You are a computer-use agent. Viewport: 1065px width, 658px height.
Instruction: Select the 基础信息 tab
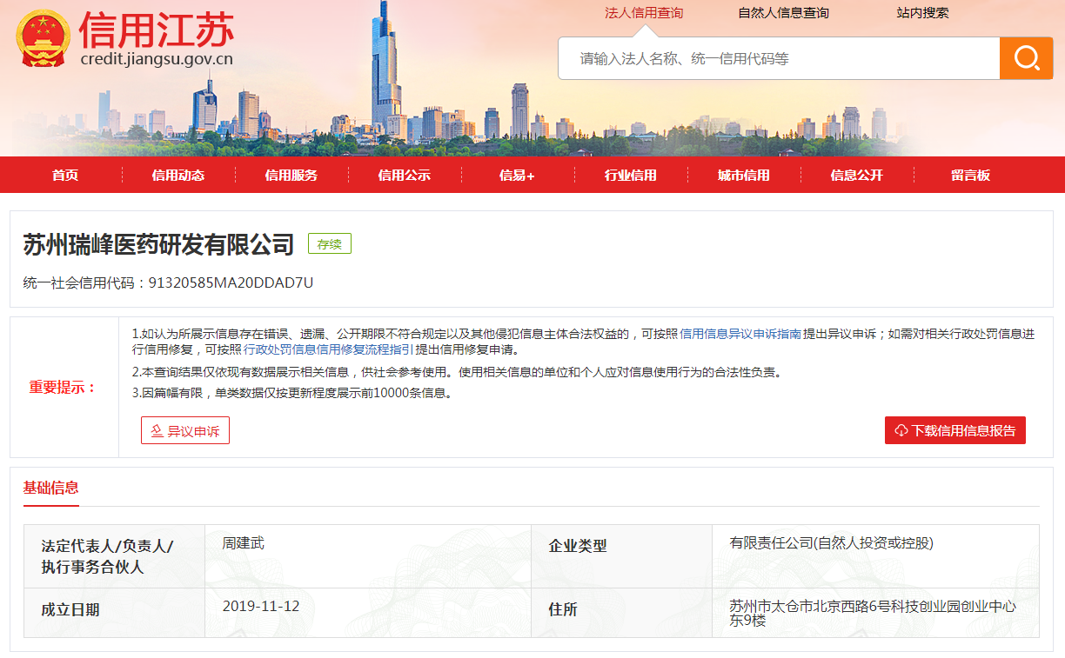click(x=50, y=488)
